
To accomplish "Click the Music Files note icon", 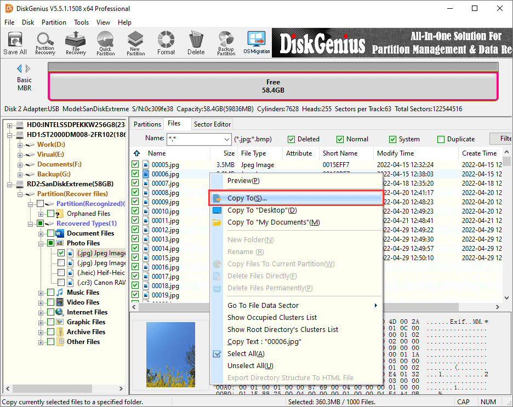I will click(x=60, y=293).
